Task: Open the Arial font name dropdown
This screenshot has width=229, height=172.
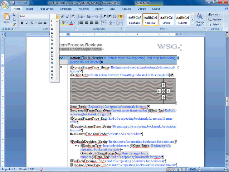Action: click(48, 16)
